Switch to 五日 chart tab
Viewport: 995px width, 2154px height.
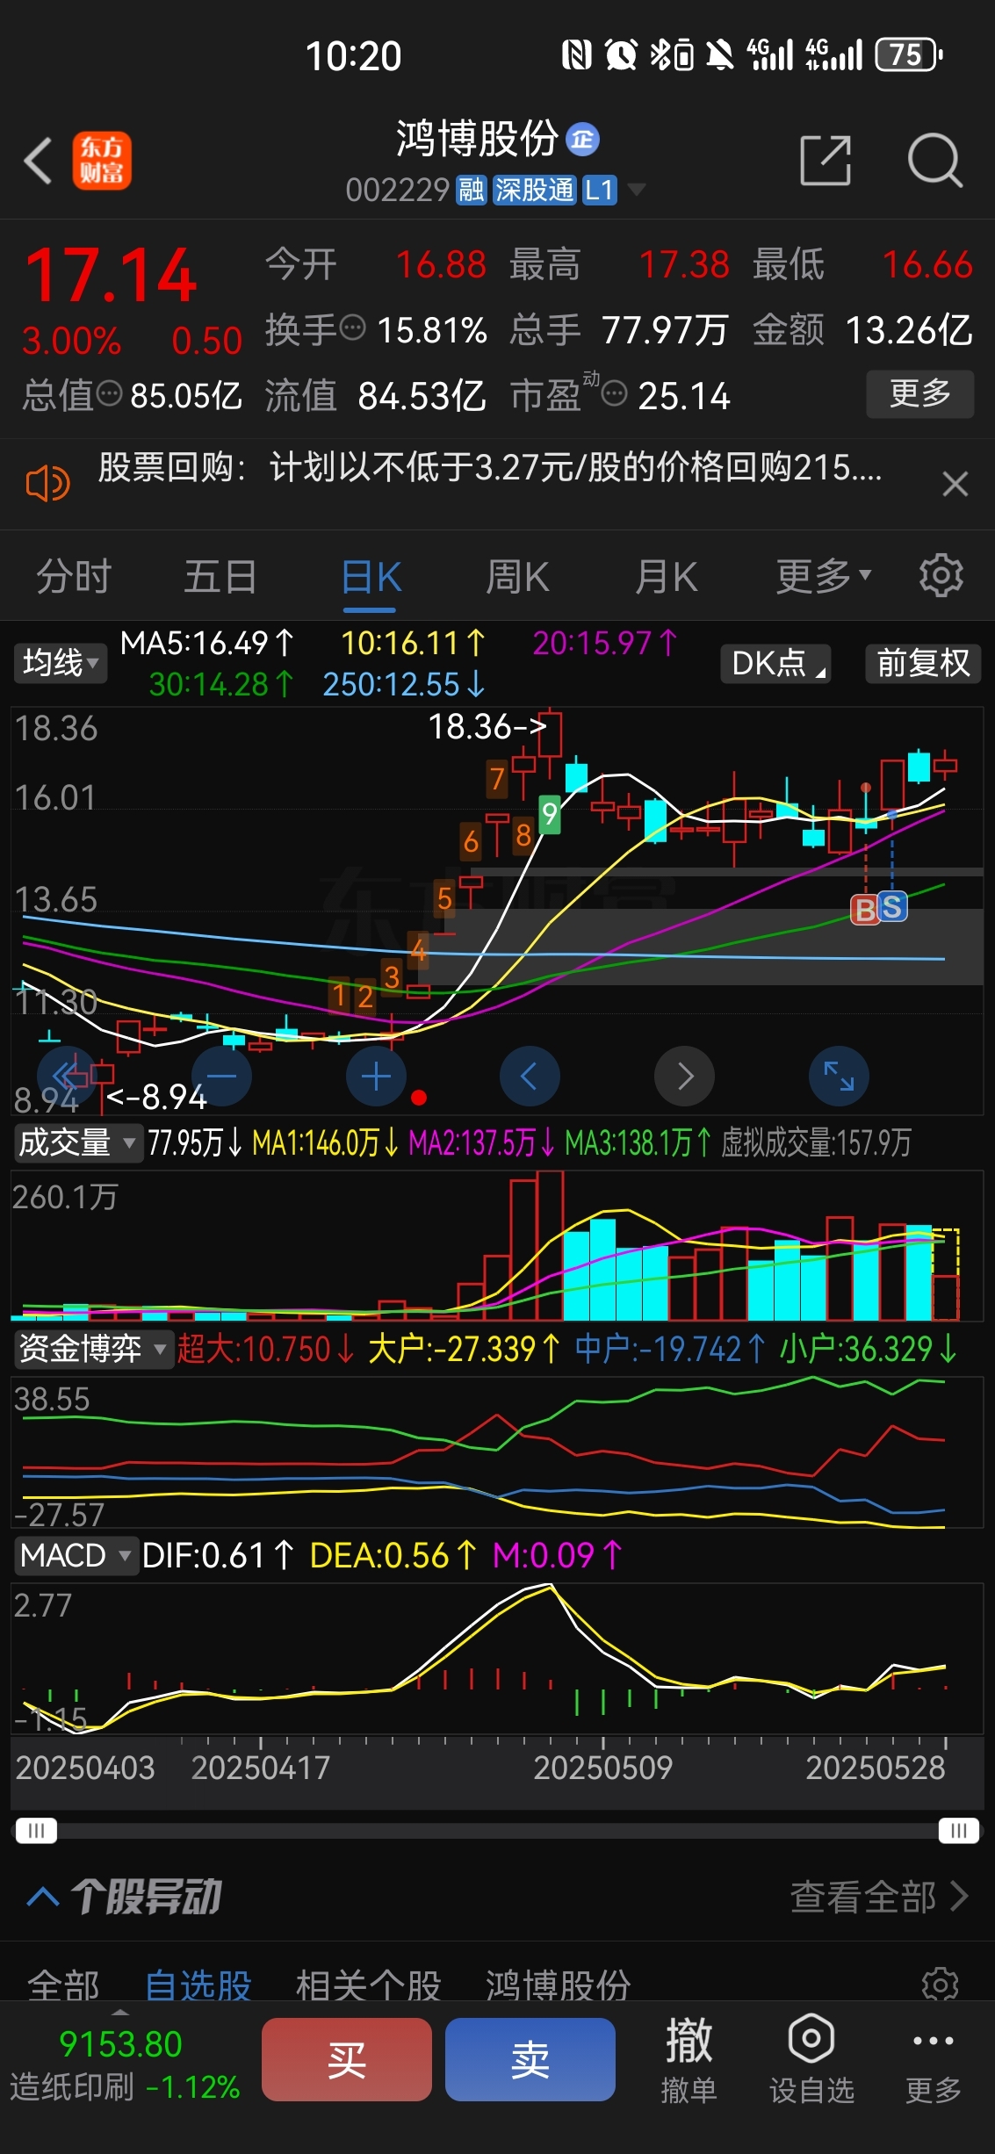coord(220,577)
